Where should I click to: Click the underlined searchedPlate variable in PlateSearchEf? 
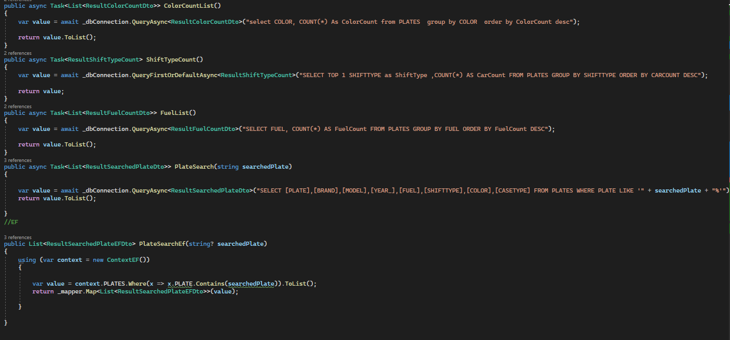[x=251, y=283]
